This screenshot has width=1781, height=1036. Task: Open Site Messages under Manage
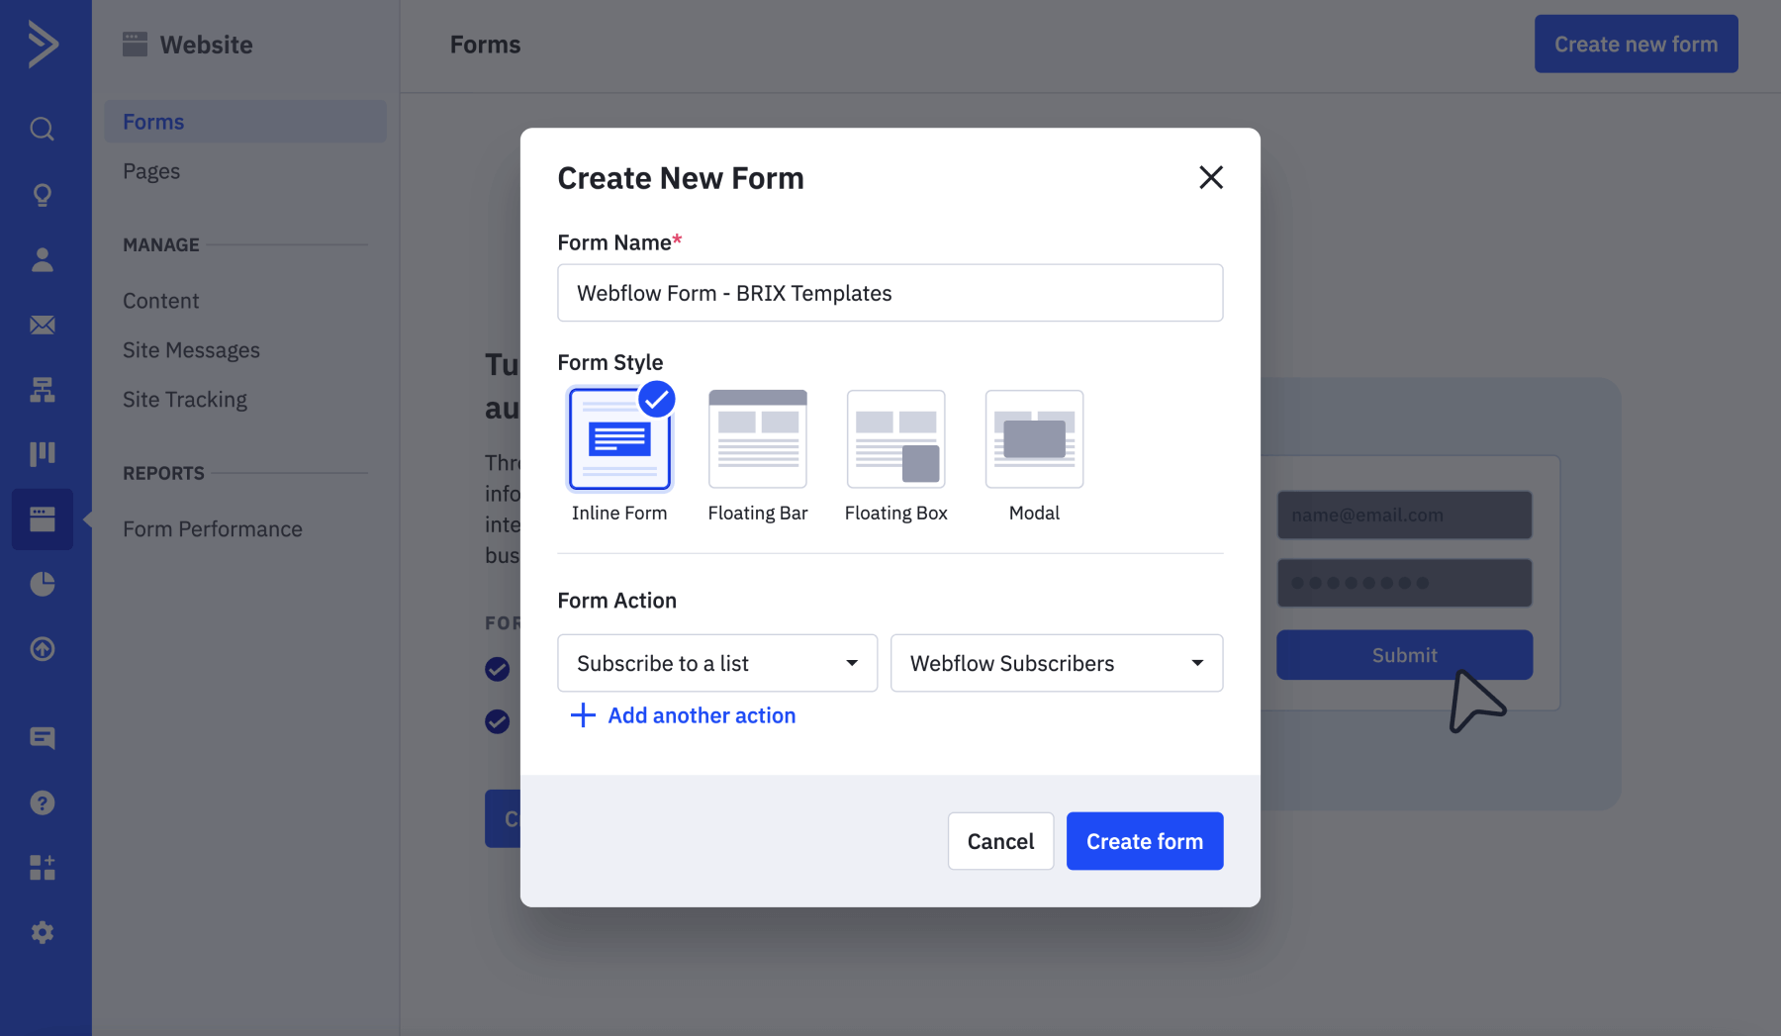click(192, 350)
